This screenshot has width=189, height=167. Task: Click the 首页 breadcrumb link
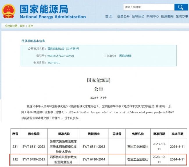click(22, 26)
